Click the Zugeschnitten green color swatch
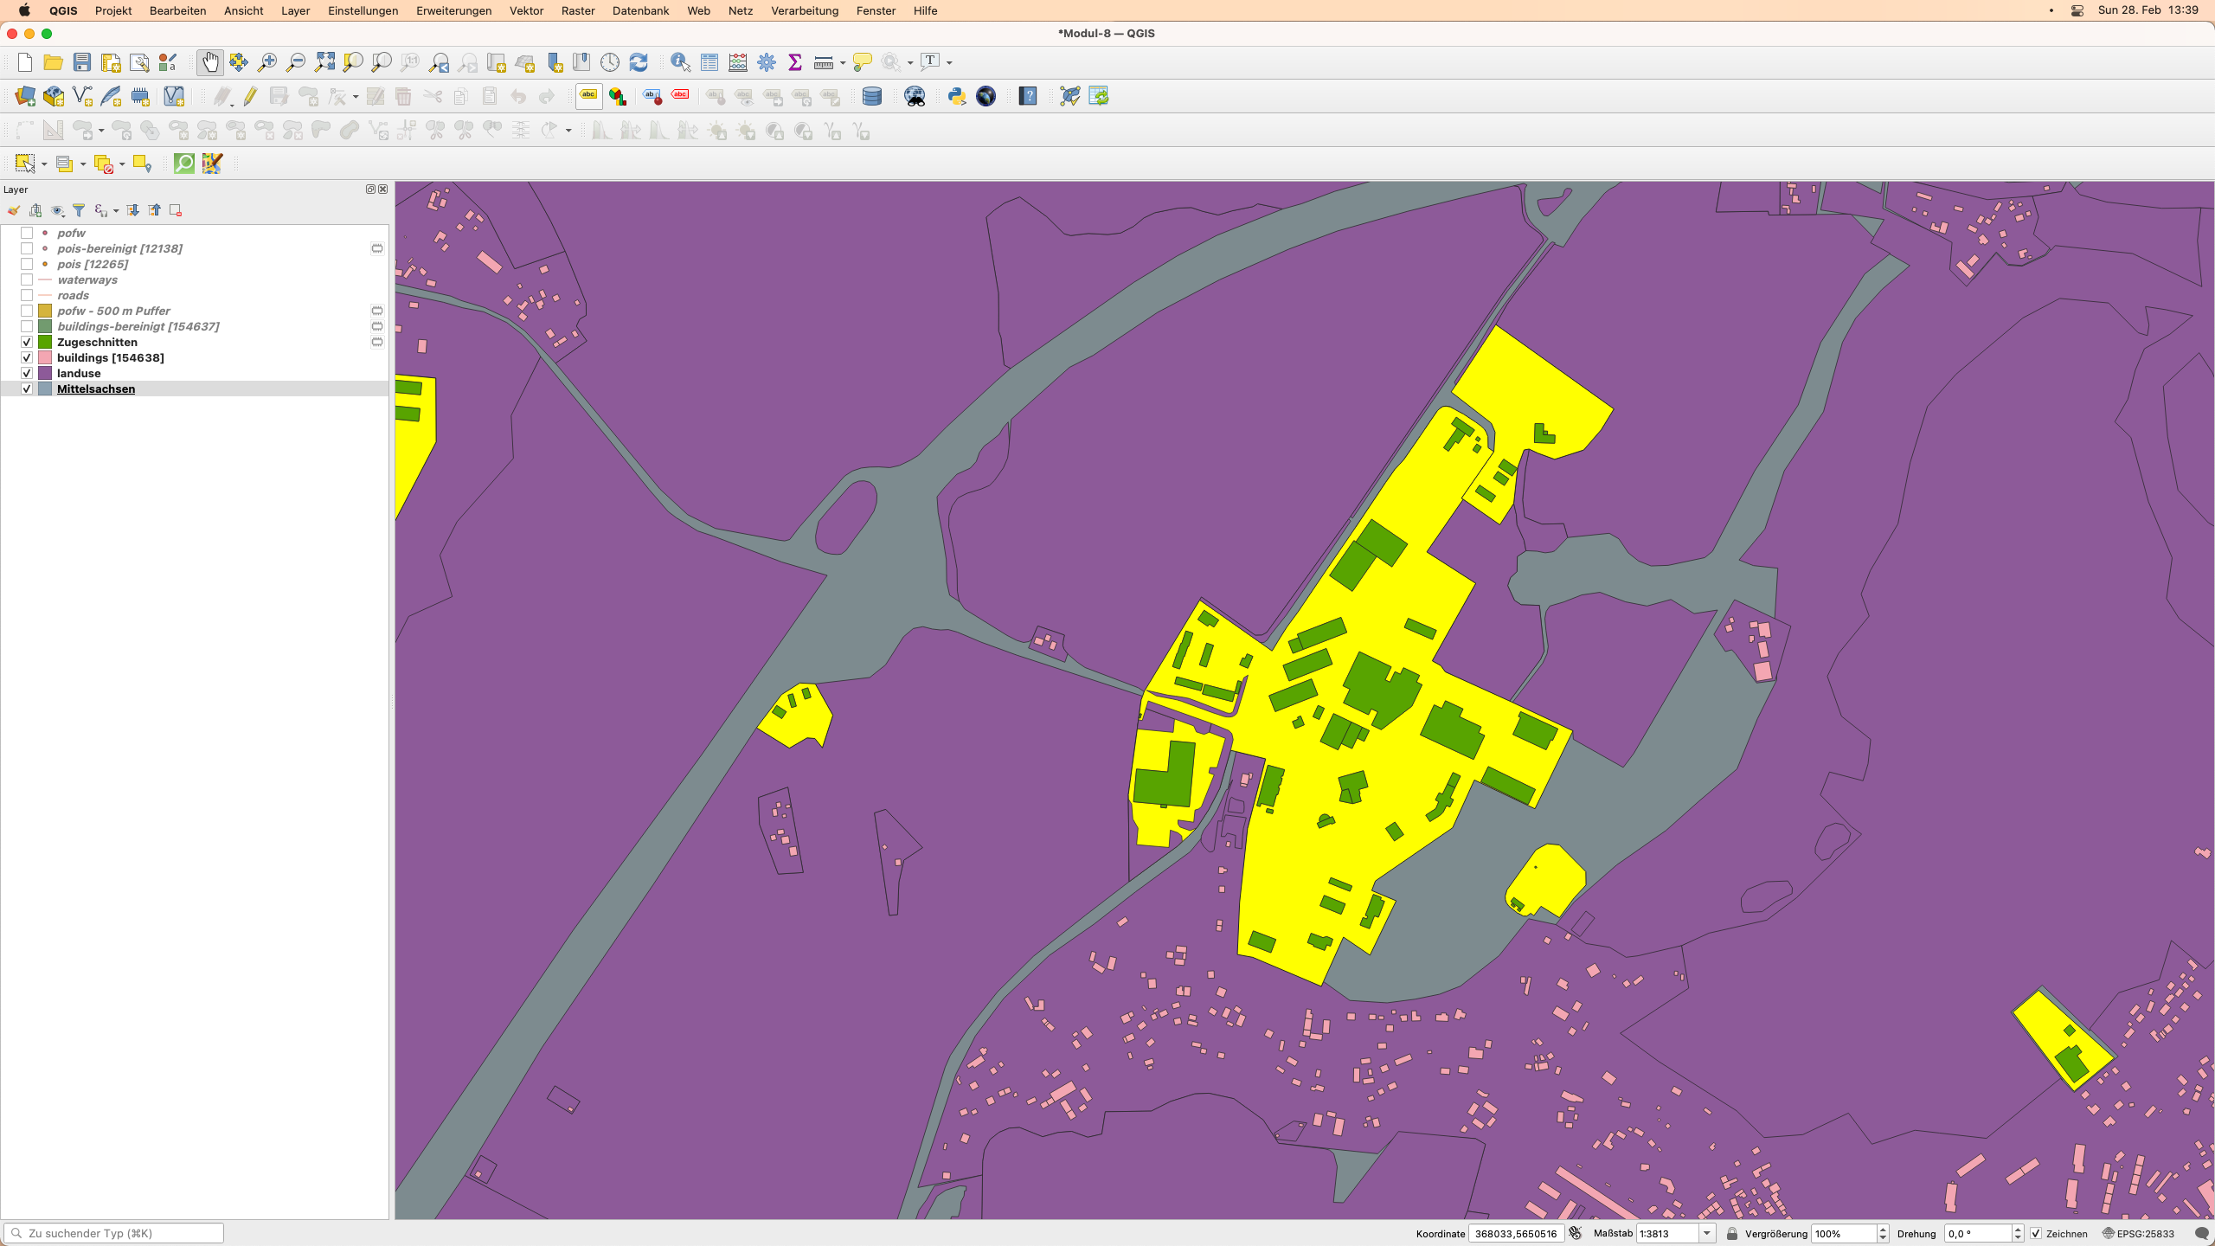This screenshot has width=2215, height=1246. (x=45, y=342)
